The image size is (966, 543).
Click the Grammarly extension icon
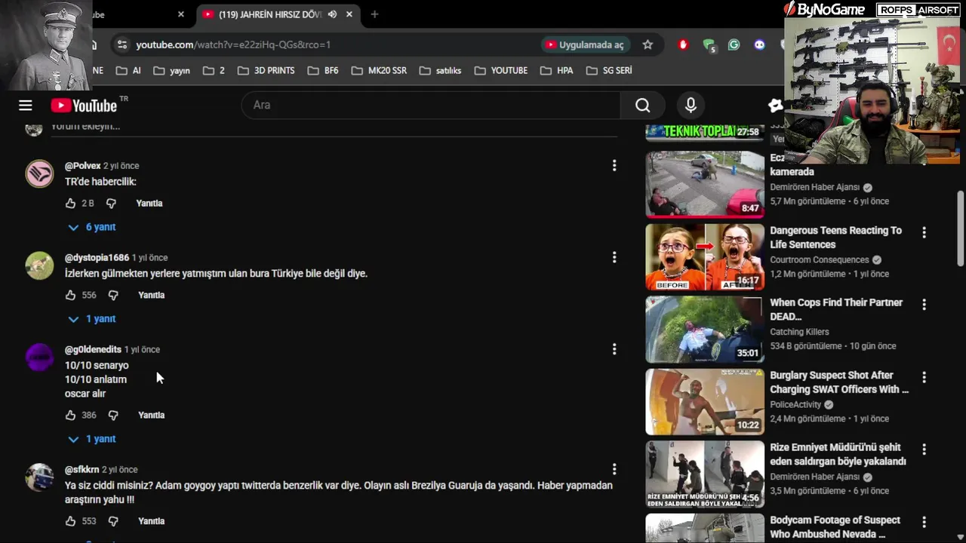734,44
